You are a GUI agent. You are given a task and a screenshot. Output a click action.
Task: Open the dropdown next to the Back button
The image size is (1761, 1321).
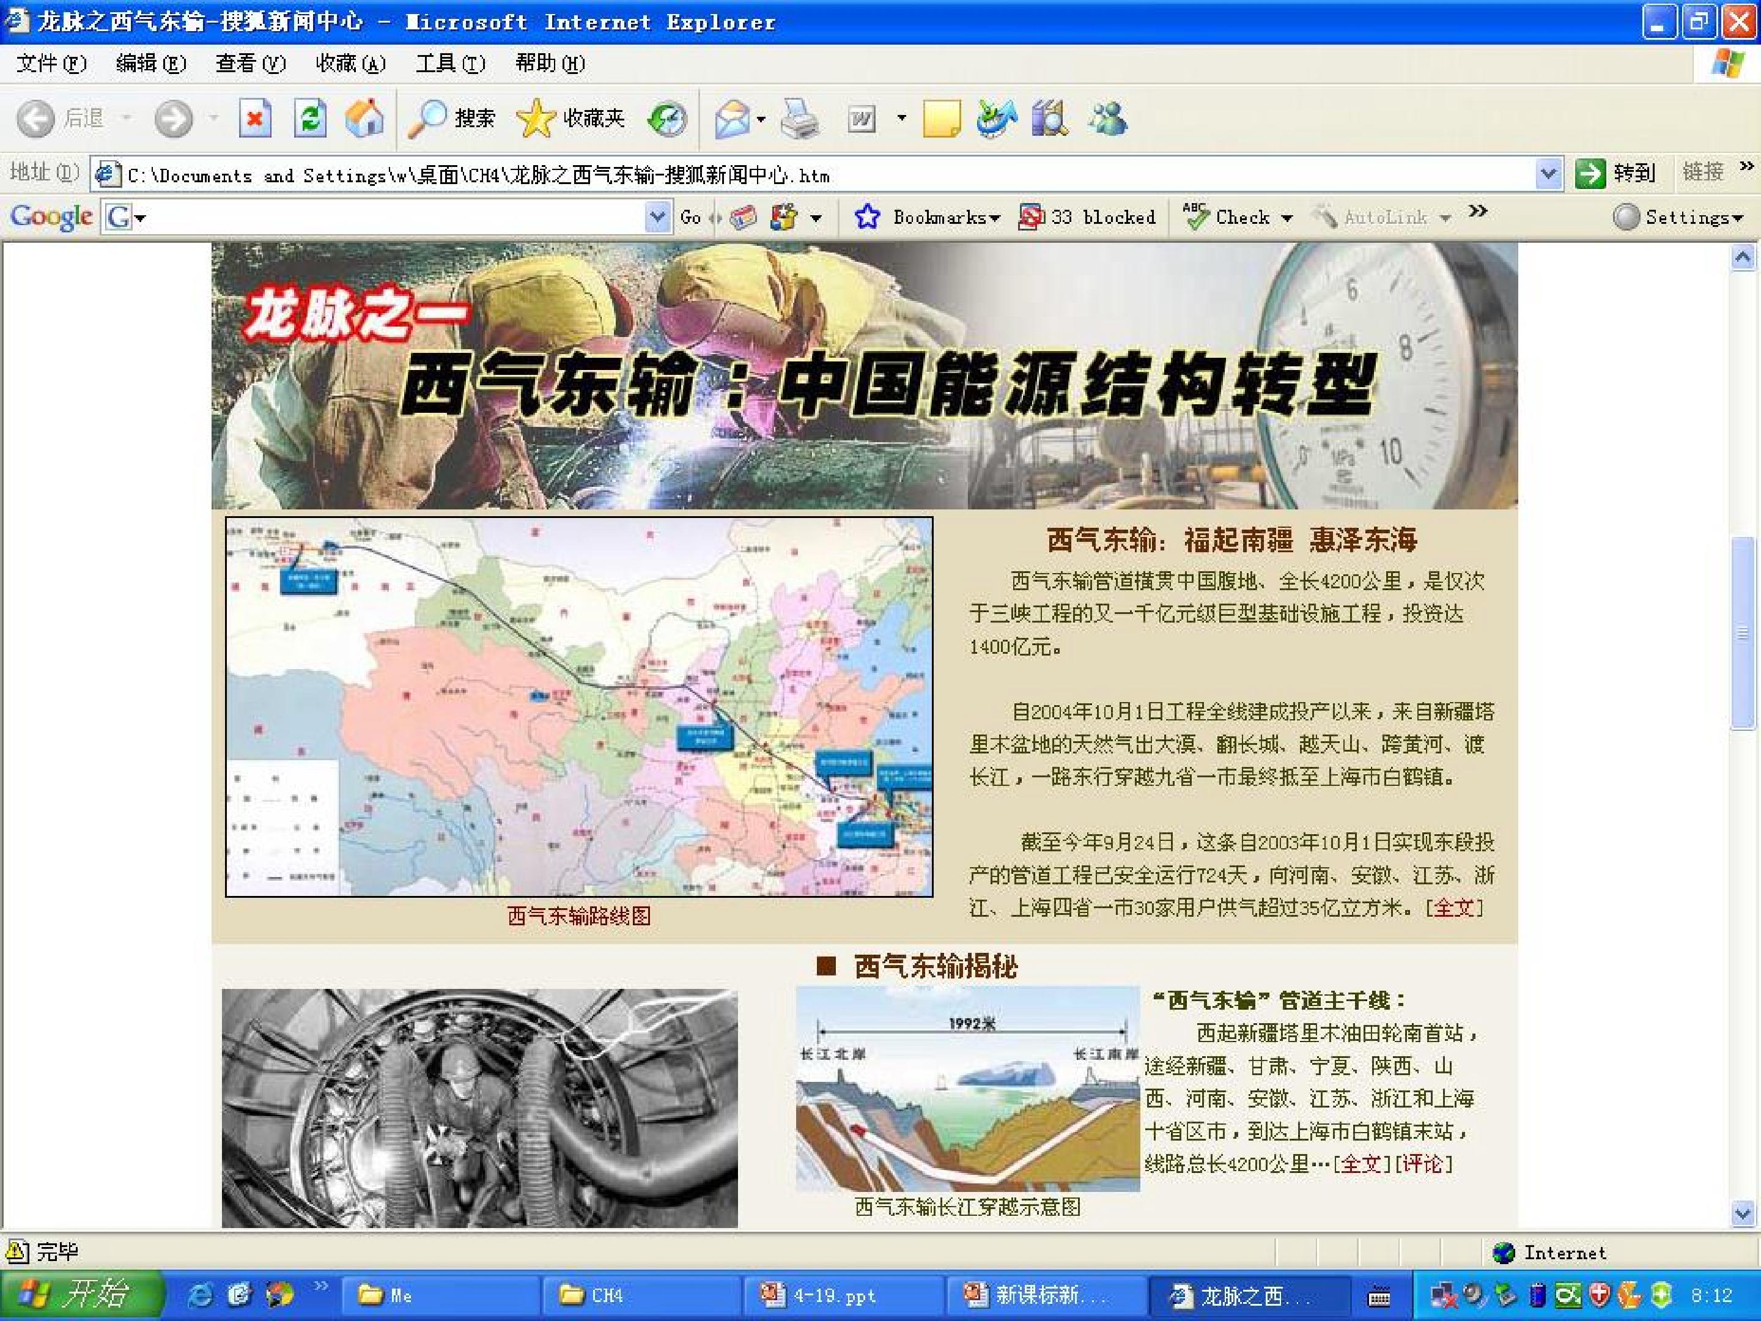[x=126, y=119]
